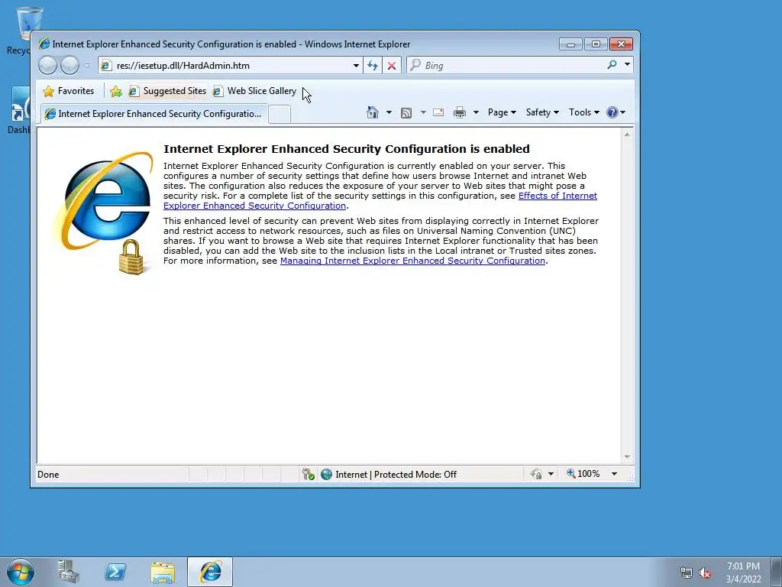Open Managing Internet Explorer Enhanced Security Configuration link
The width and height of the screenshot is (782, 587).
(412, 261)
